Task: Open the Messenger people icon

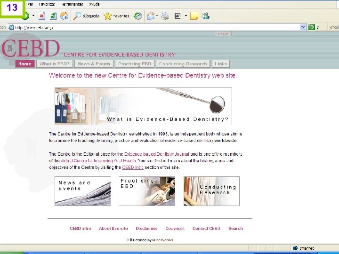Action: (205, 16)
